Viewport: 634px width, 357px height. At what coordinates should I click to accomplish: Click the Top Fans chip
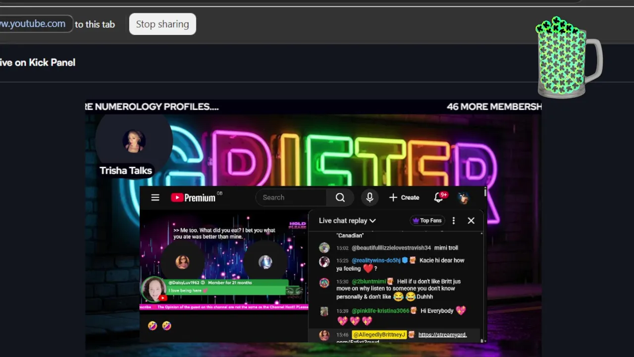pos(427,221)
